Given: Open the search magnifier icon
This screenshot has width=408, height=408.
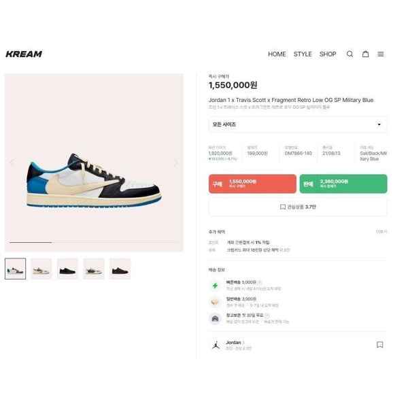Looking at the screenshot, I should (x=350, y=54).
